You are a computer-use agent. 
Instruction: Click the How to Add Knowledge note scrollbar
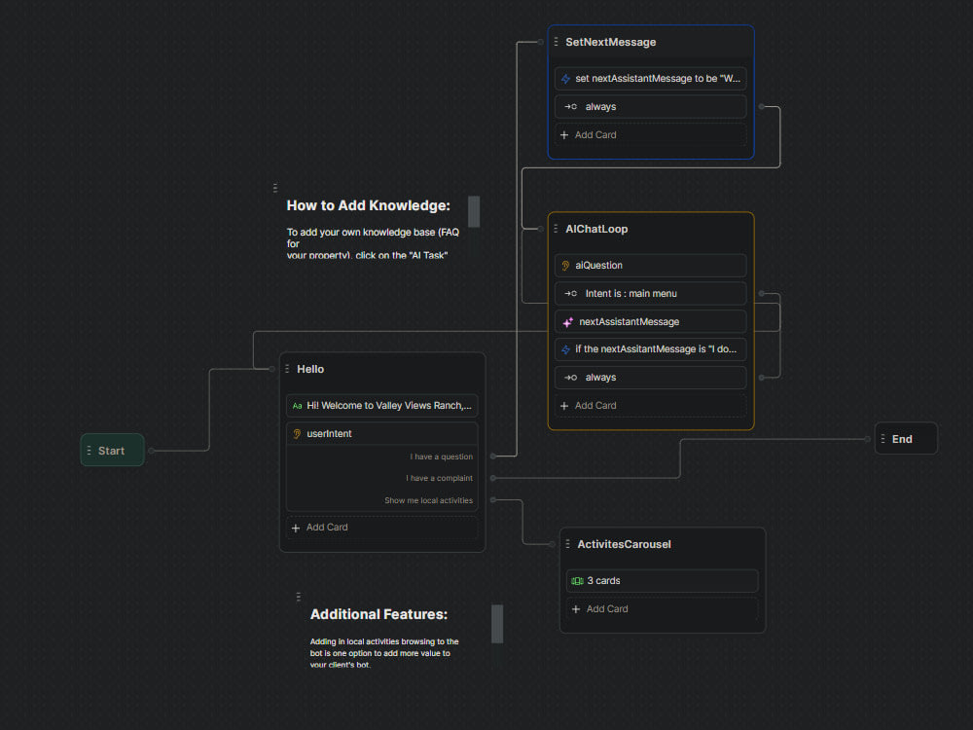pos(474,211)
